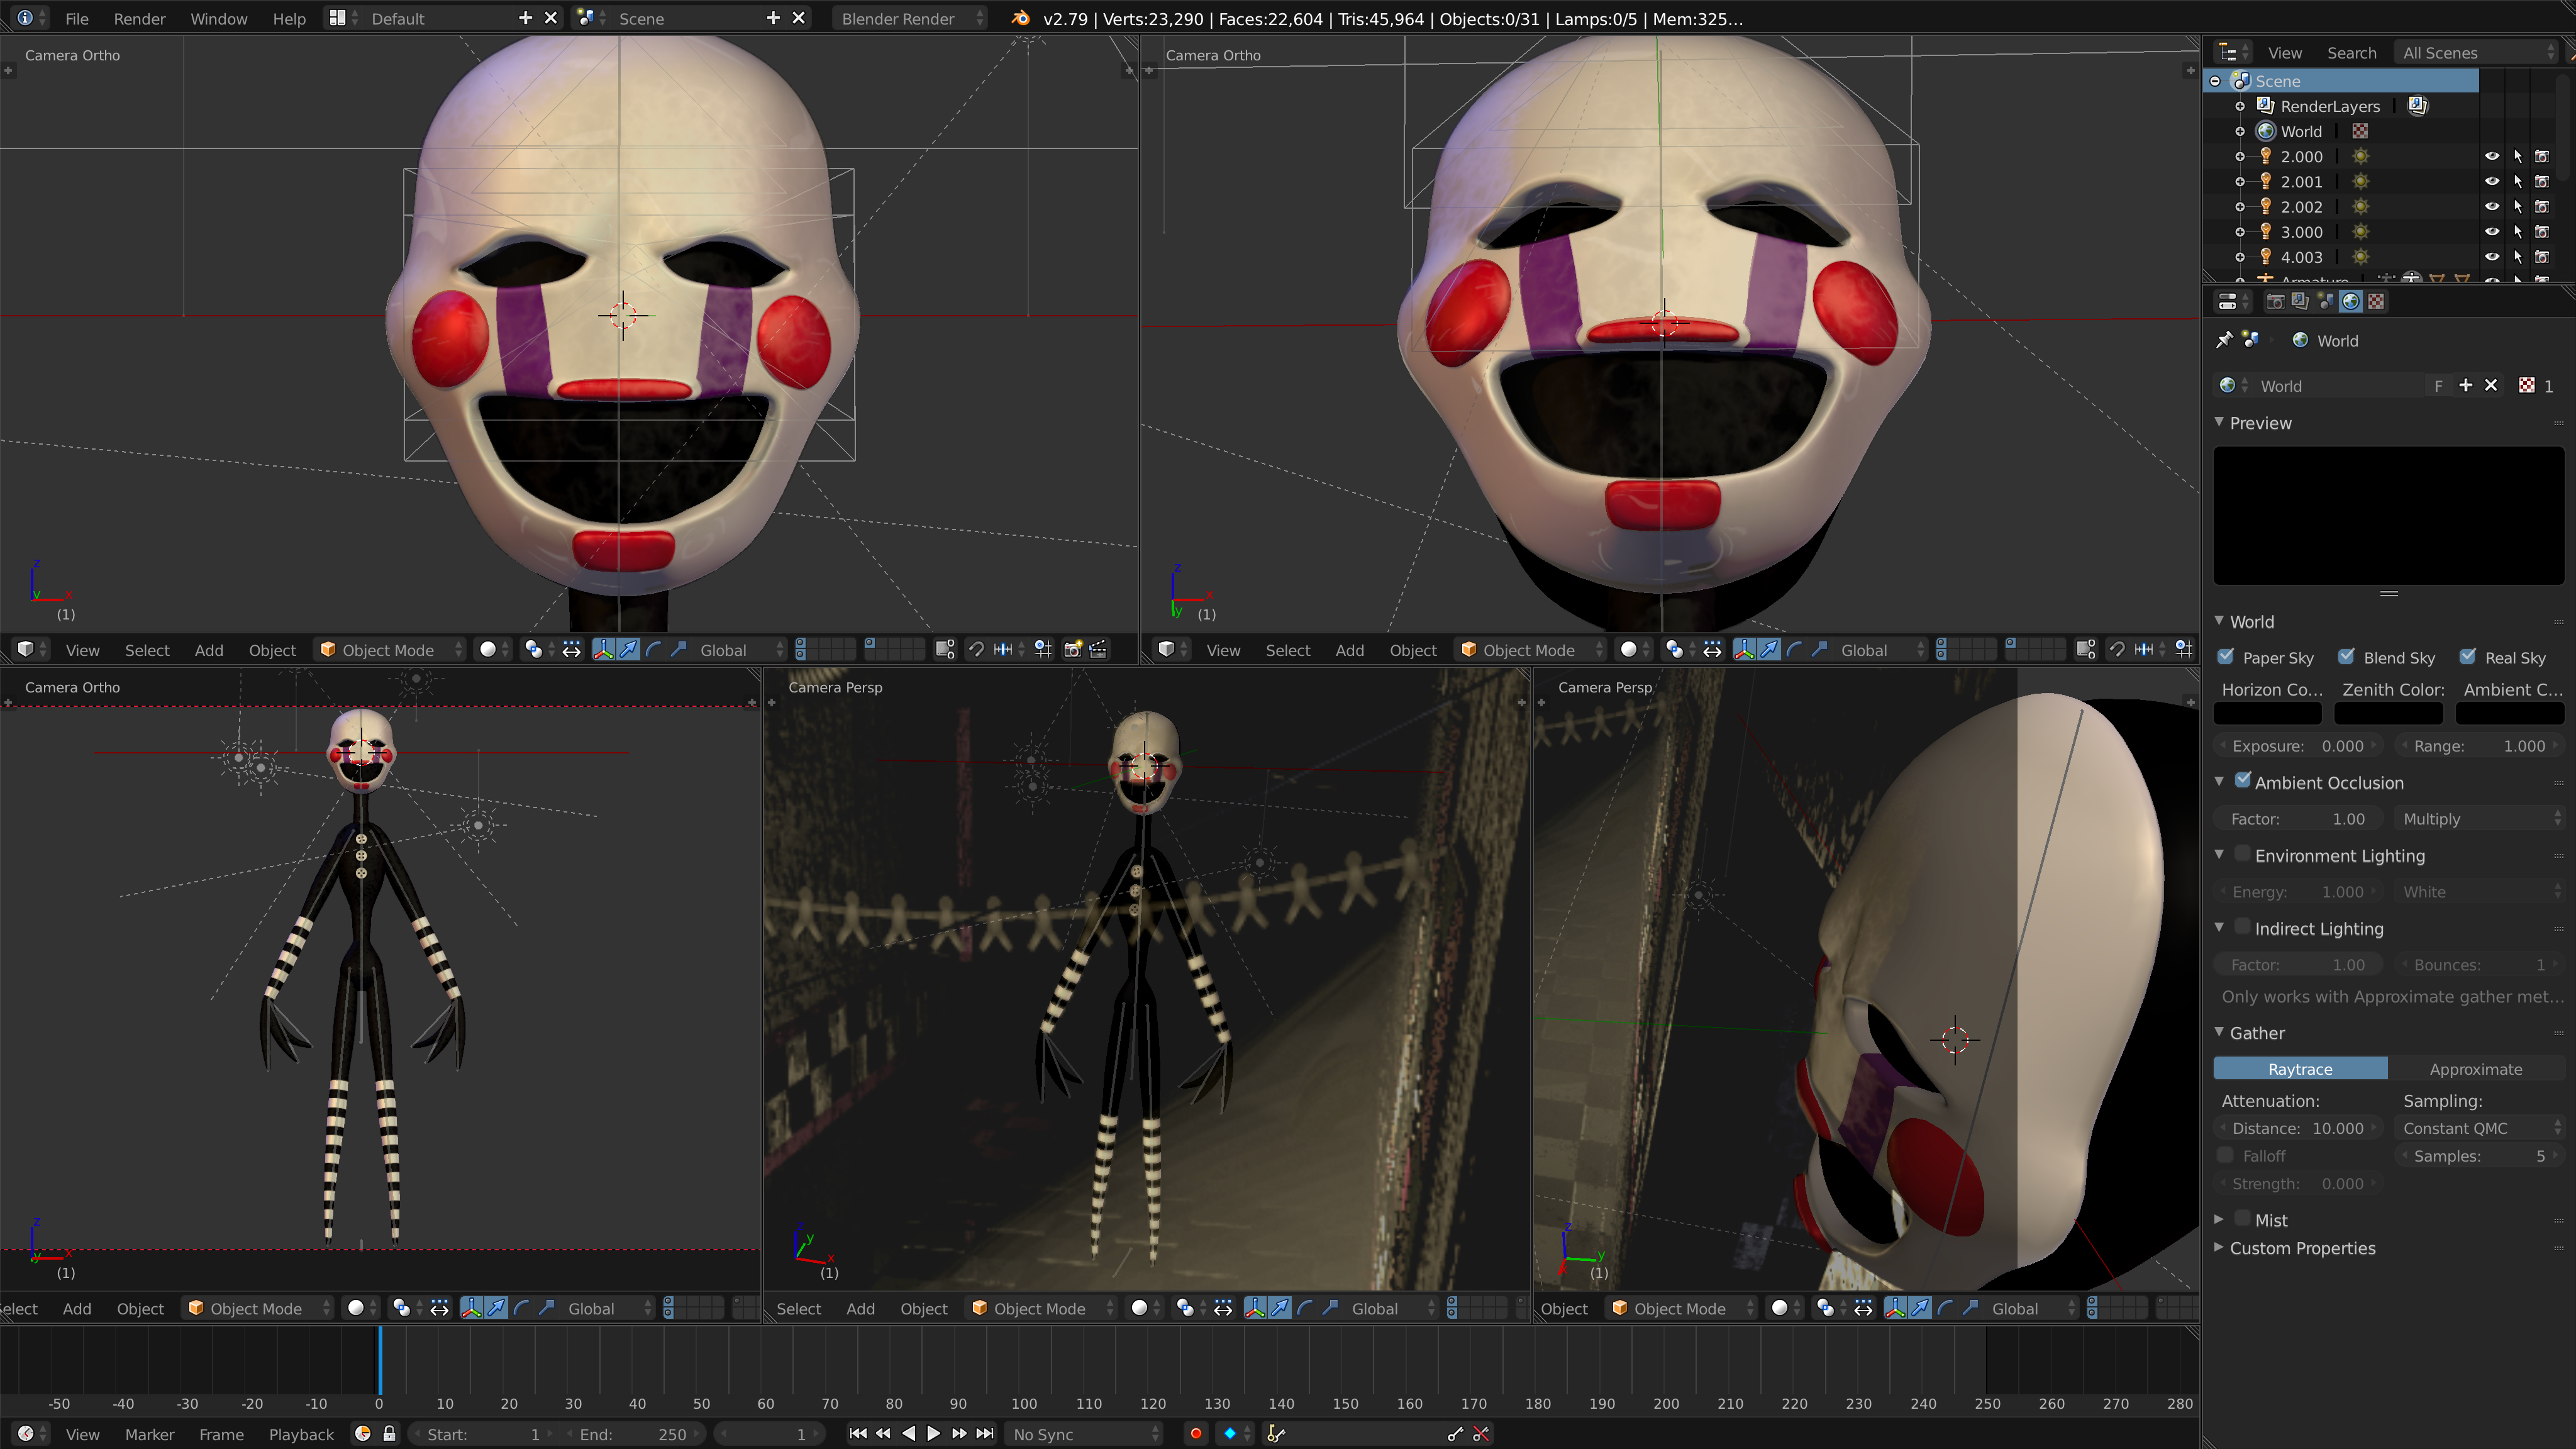The width and height of the screenshot is (2576, 1449).
Task: Jump to the last frame of timeline
Action: (x=985, y=1434)
